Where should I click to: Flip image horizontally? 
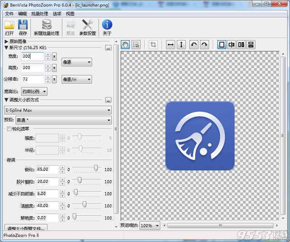(170, 45)
